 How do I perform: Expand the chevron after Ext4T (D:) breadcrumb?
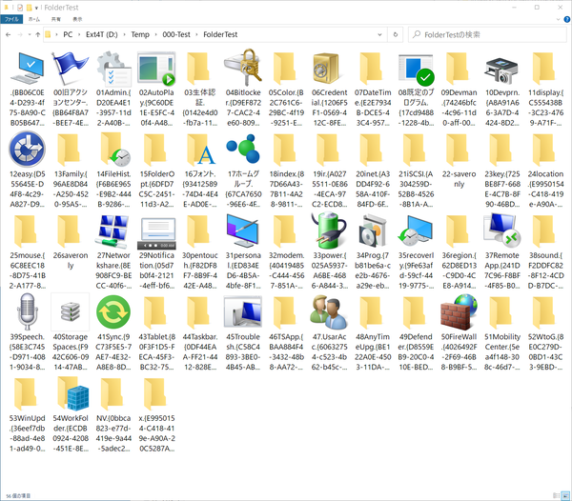(124, 34)
